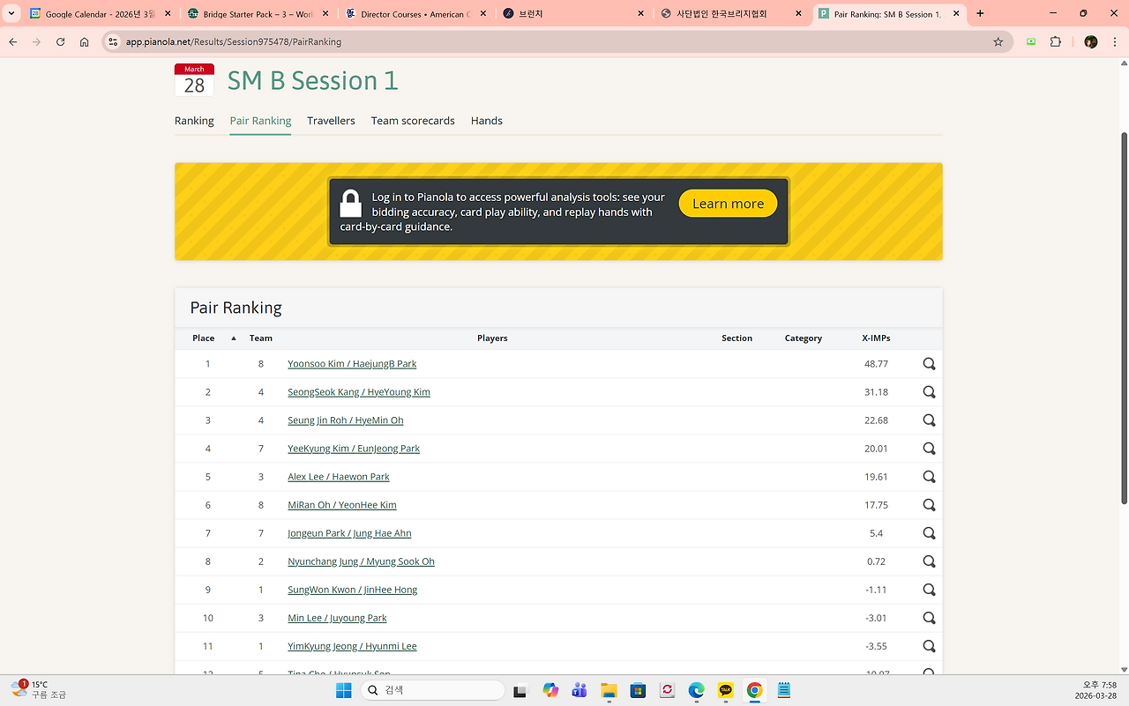Open the browser home page
Viewport: 1129px width, 706px height.
tap(84, 41)
